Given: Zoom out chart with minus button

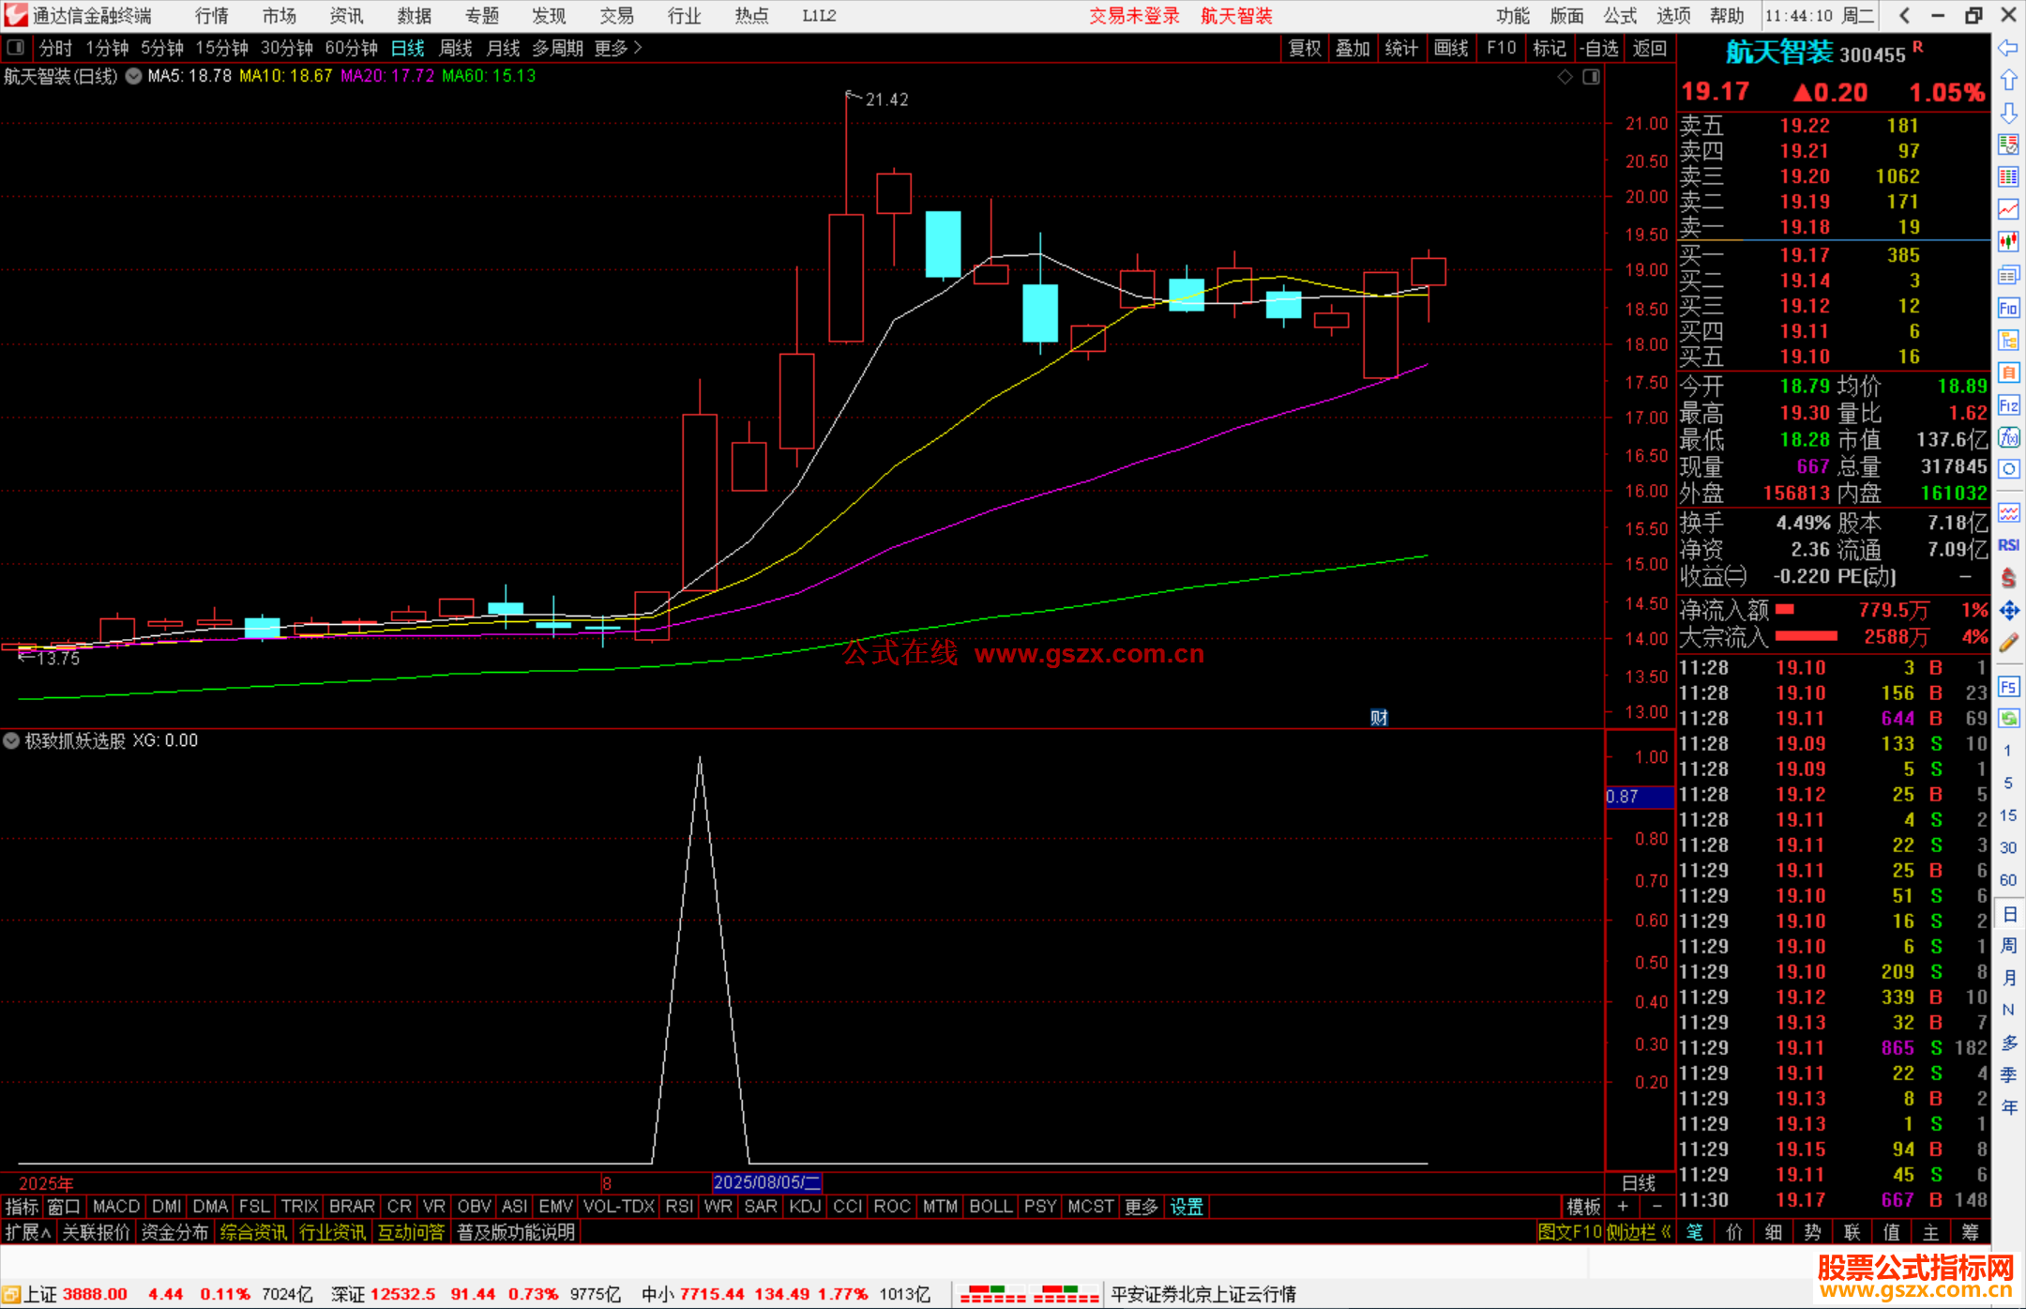Looking at the screenshot, I should (1657, 1207).
